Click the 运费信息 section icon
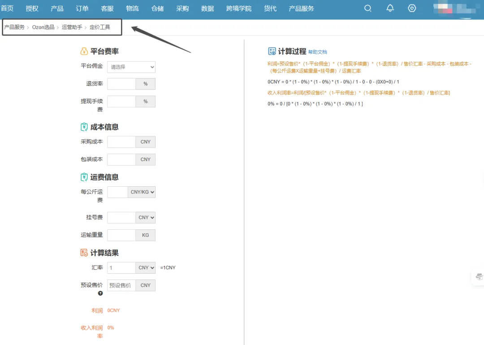Image resolution: width=484 pixels, height=345 pixels. pos(84,177)
